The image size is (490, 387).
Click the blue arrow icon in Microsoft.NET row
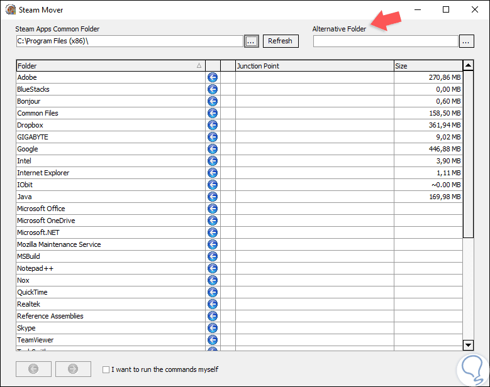coord(213,232)
